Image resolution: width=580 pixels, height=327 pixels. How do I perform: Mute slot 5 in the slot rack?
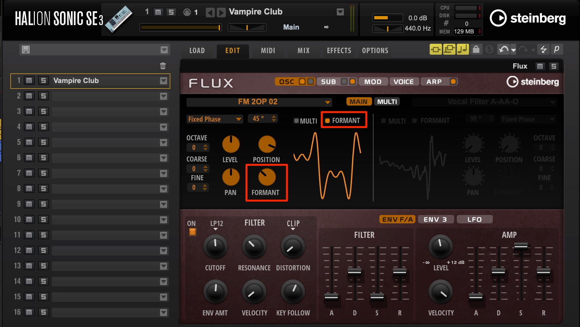point(29,142)
